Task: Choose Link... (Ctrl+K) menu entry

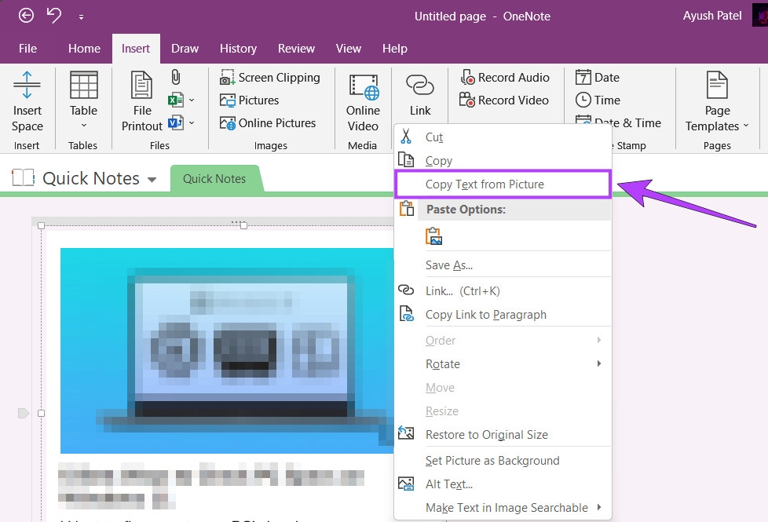Action: click(x=503, y=291)
